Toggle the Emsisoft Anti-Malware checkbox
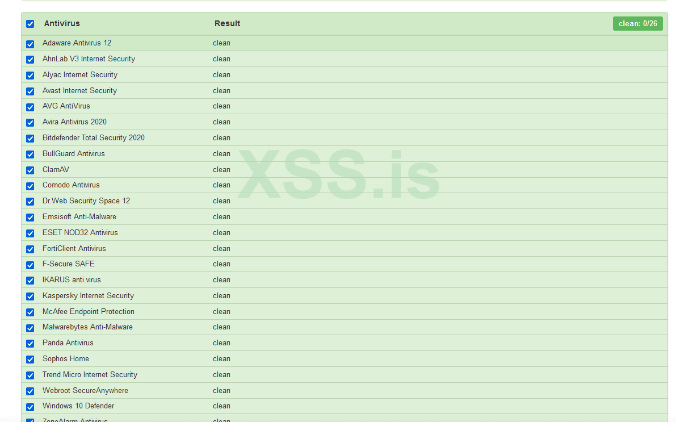Screen dimensions: 676x422 pyautogui.click(x=30, y=218)
